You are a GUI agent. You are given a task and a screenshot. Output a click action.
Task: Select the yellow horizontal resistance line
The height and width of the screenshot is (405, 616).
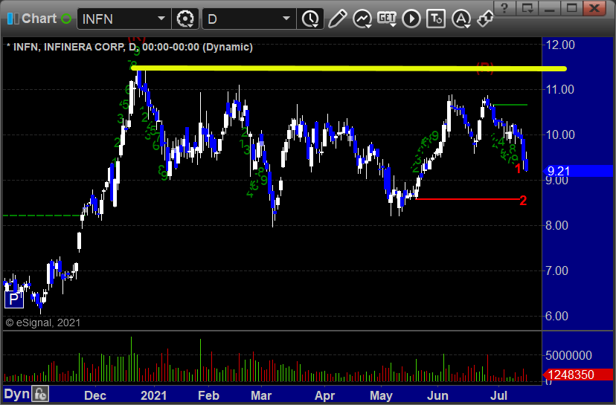pos(349,68)
